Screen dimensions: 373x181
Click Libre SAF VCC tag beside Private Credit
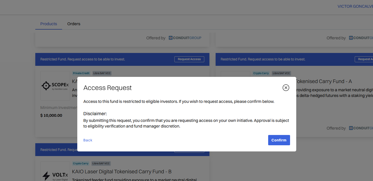point(102,73)
